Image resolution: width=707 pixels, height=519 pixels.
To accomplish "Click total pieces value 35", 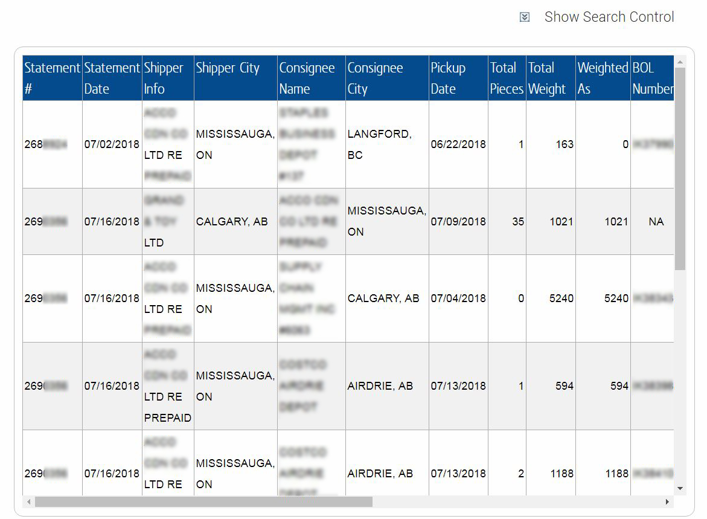I will tap(518, 222).
